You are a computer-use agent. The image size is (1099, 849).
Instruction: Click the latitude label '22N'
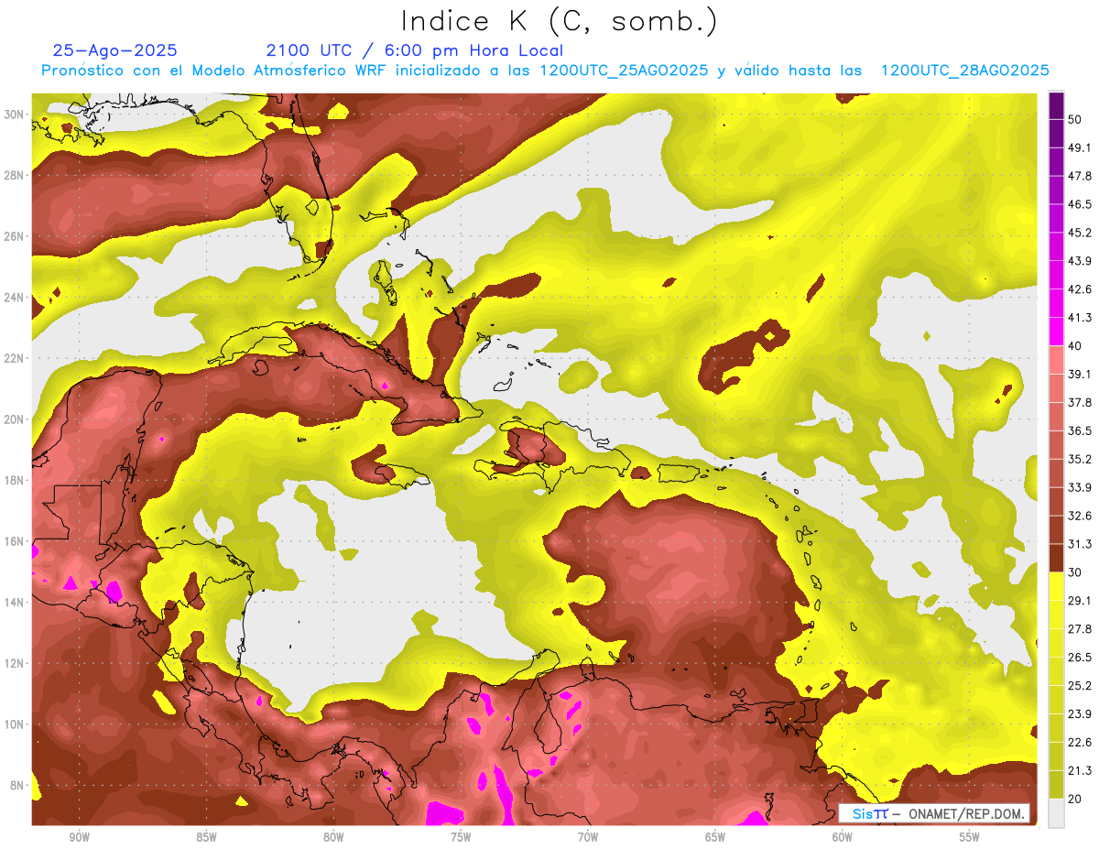pos(14,358)
